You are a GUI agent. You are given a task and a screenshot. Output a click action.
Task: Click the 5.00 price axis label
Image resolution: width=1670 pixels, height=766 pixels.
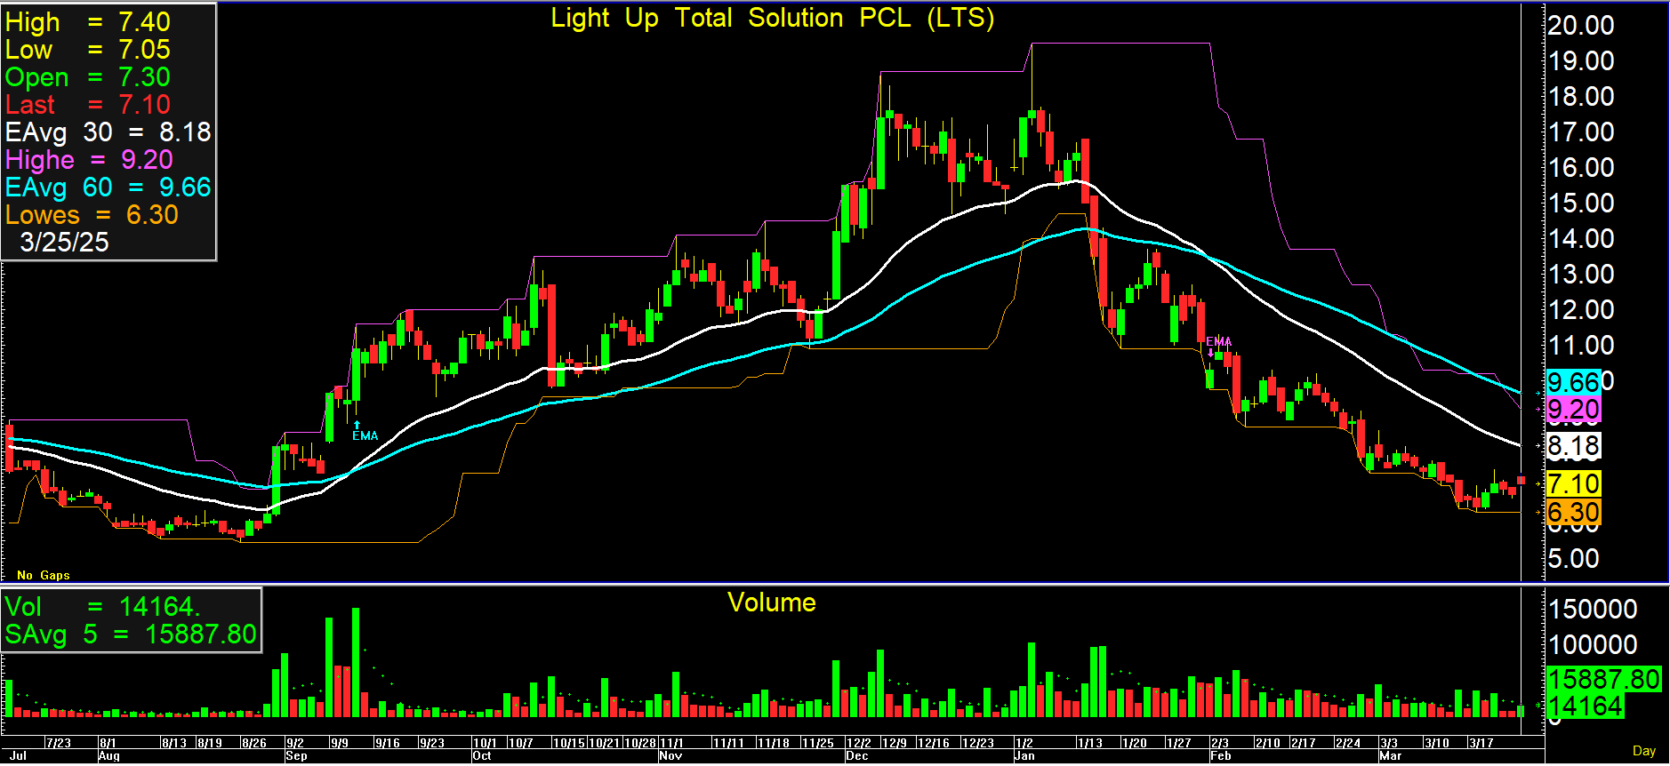coord(1574,559)
